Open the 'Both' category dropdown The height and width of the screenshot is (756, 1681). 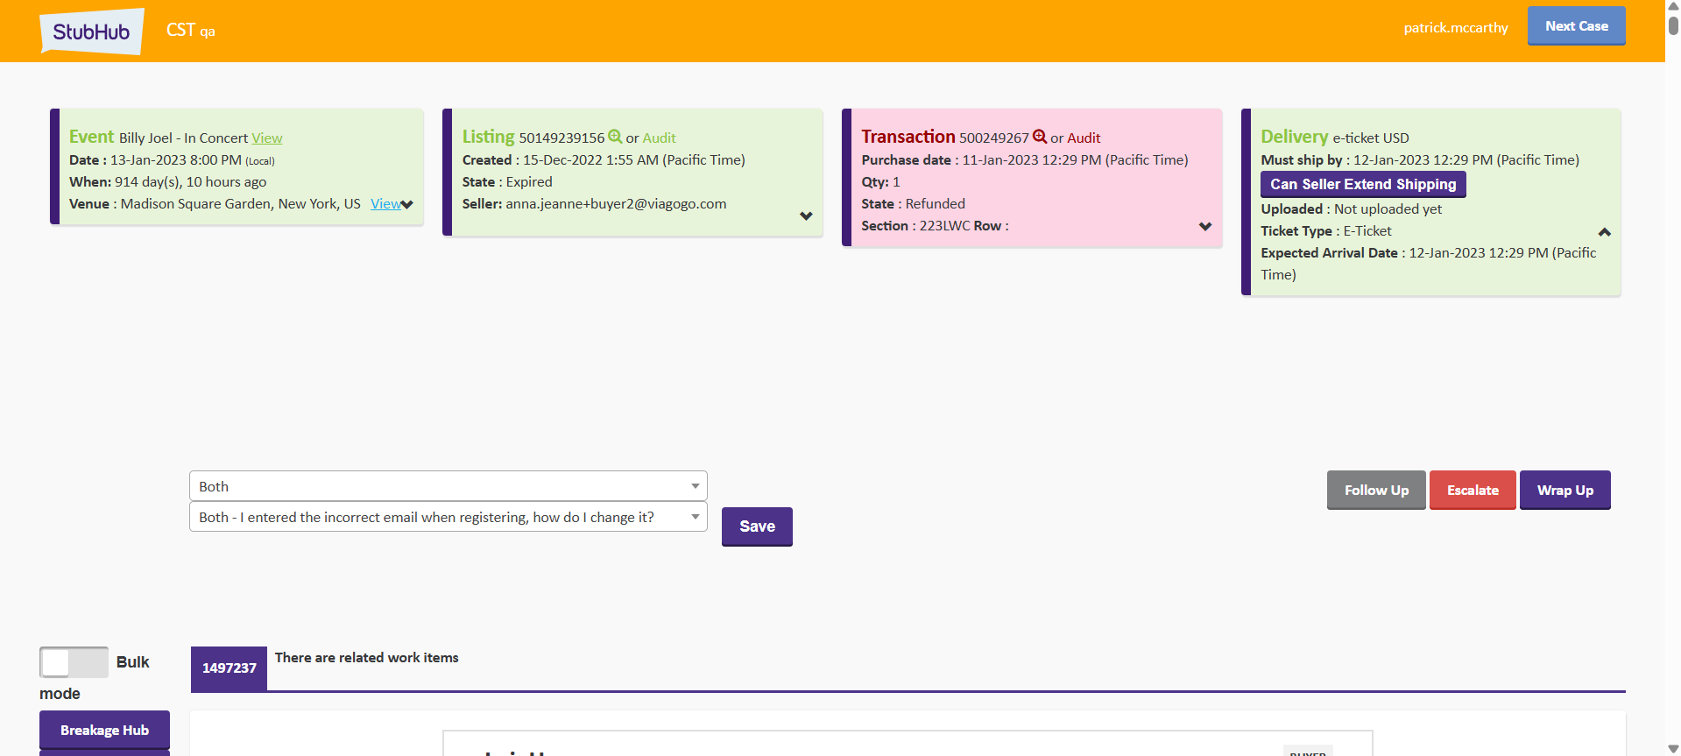[448, 486]
